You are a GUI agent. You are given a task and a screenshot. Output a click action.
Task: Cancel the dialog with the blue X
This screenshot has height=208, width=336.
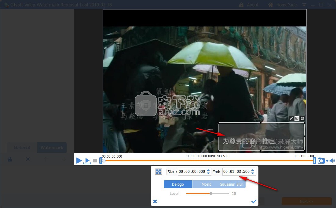point(155,201)
